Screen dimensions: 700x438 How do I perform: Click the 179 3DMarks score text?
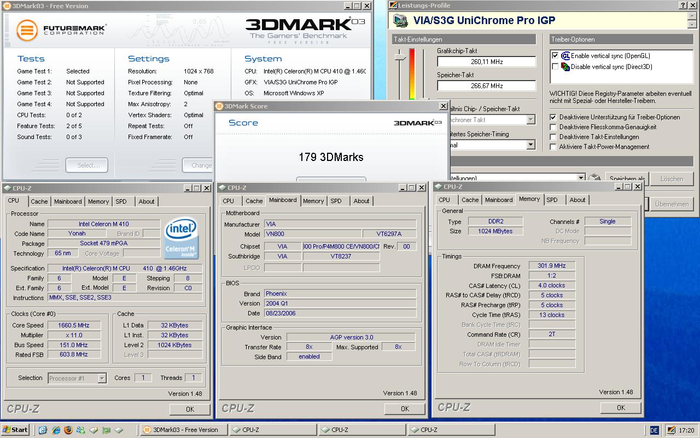coord(331,157)
